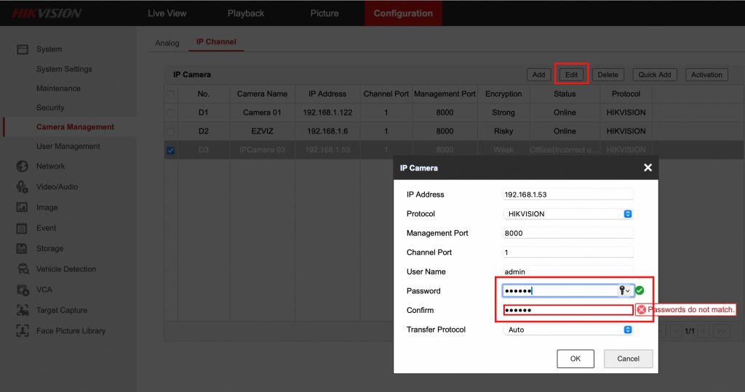Open the Protocol HIKVISION dropdown
The image size is (745, 392).
tap(568, 214)
